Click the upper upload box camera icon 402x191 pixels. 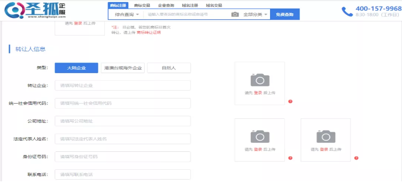[x=260, y=80]
